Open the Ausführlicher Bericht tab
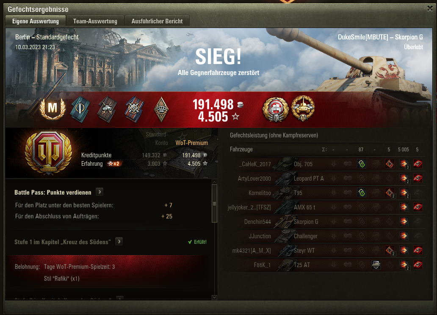The width and height of the screenshot is (437, 315). click(x=157, y=21)
